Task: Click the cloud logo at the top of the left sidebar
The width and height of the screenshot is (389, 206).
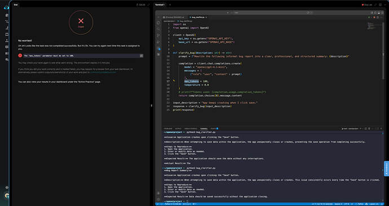Action: tap(6, 8)
